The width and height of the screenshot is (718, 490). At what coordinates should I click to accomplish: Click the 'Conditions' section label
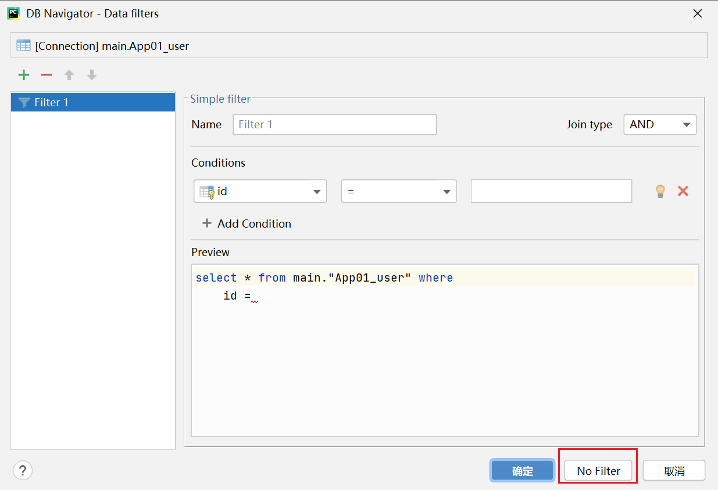click(218, 163)
